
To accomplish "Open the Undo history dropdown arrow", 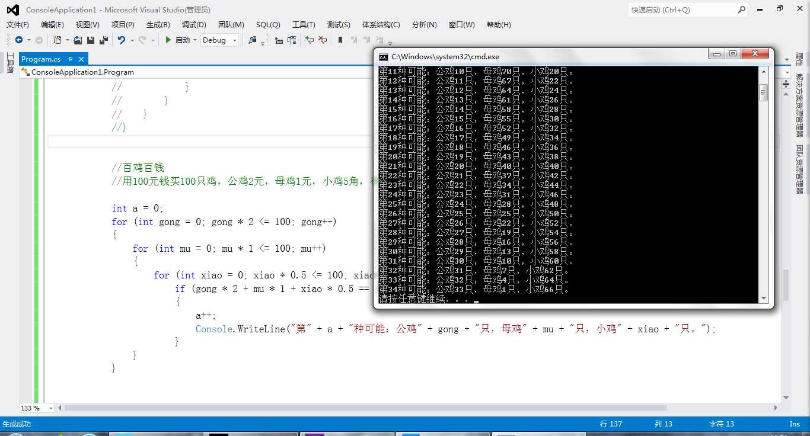I will coord(132,40).
